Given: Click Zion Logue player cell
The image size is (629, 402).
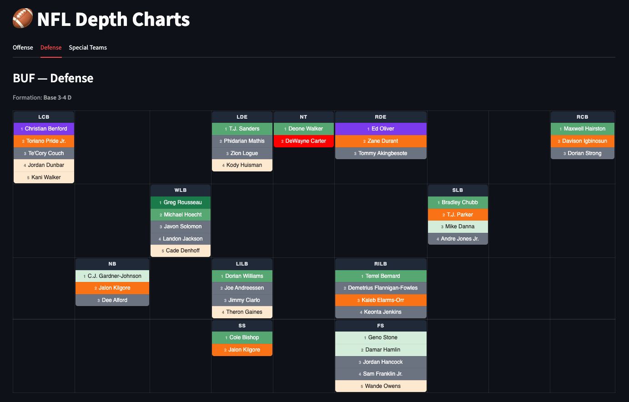Looking at the screenshot, I should [242, 153].
